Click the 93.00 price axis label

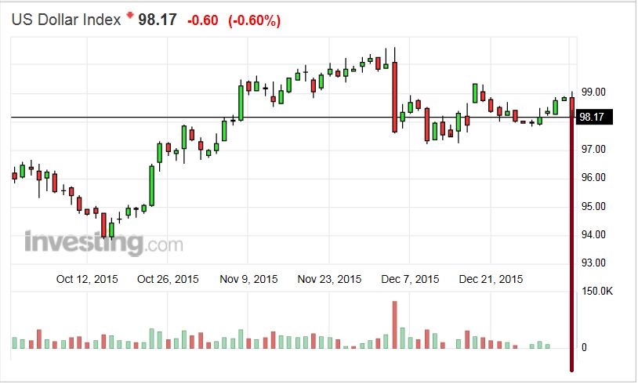point(593,263)
